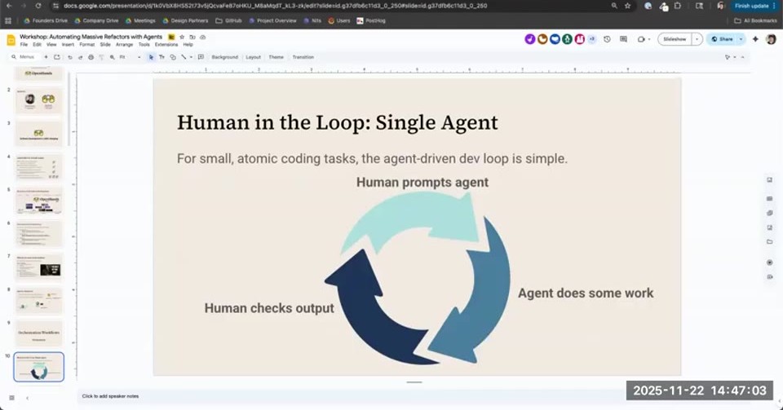Click the Transition button
Screen dimensions: 783x410
(303, 57)
